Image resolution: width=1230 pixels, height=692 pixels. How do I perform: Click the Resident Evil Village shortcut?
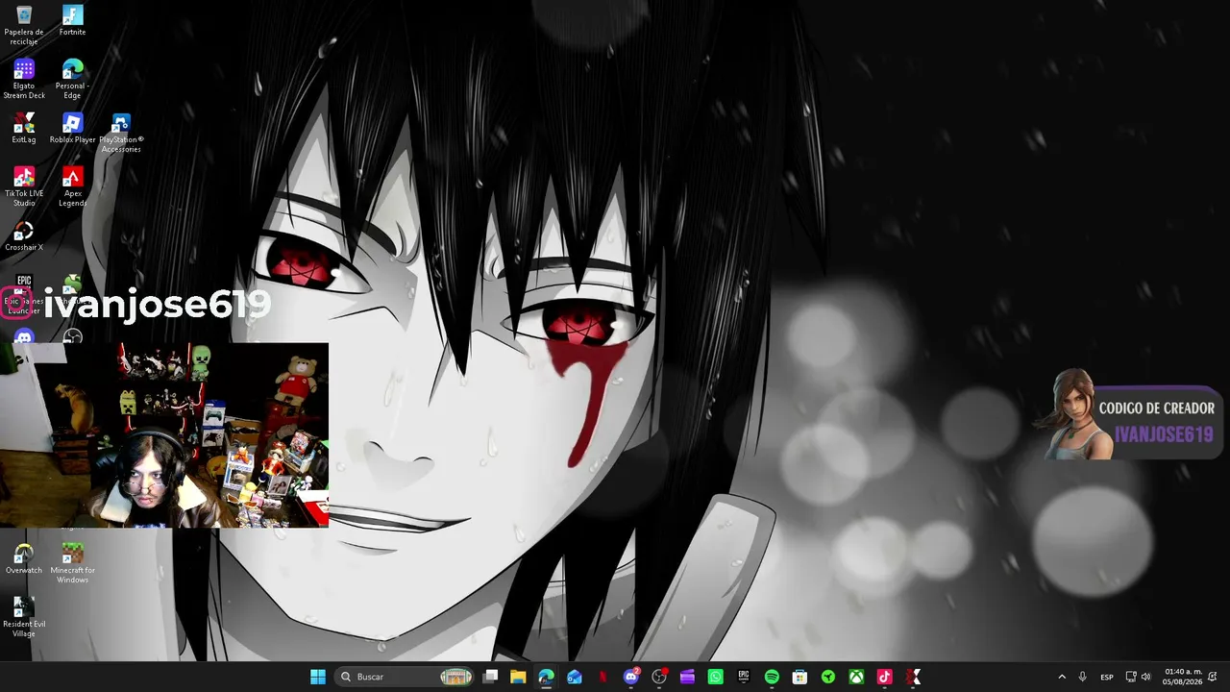(x=24, y=617)
